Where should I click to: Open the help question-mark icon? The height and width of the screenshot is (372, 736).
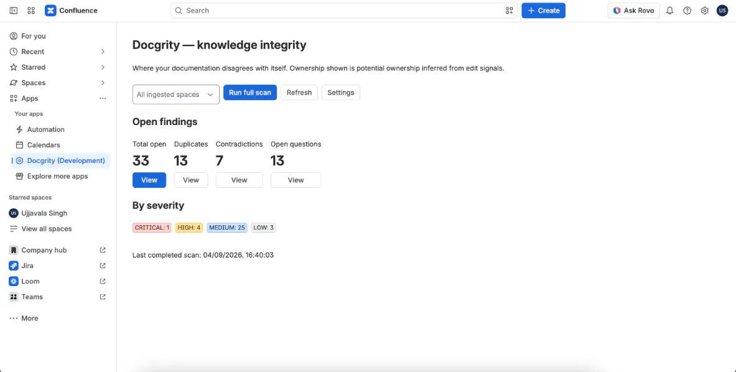coord(687,11)
